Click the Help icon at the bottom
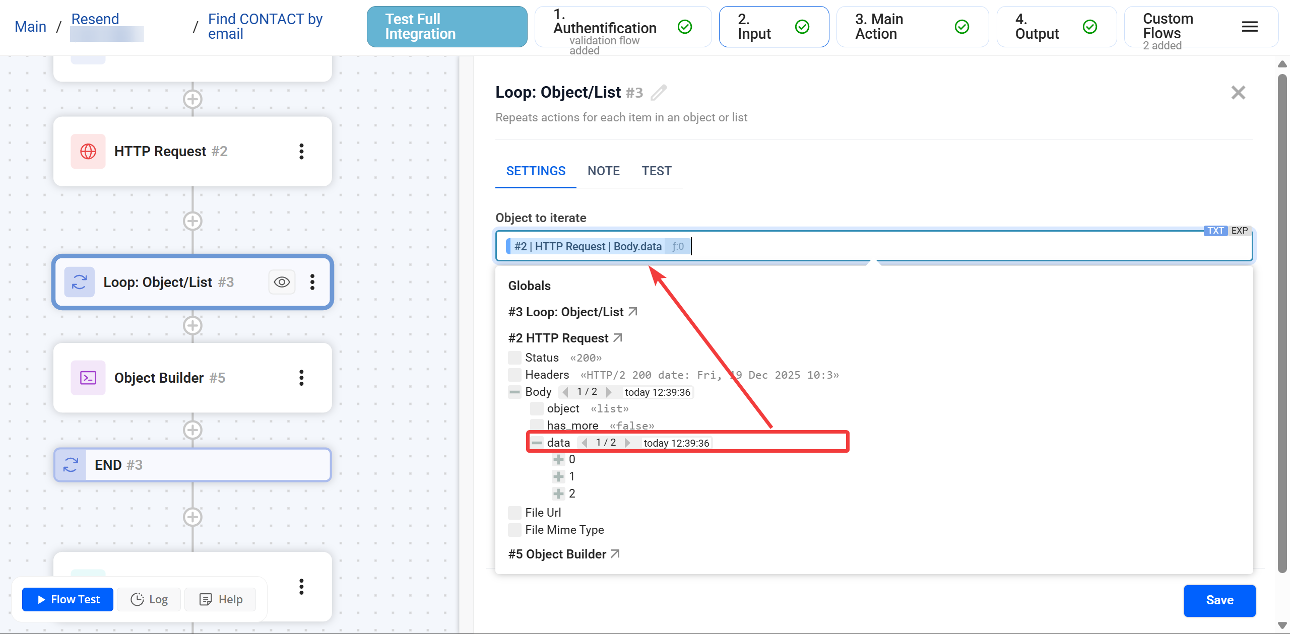This screenshot has width=1290, height=634. (x=206, y=599)
